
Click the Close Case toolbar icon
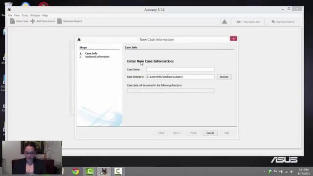(x=12, y=21)
